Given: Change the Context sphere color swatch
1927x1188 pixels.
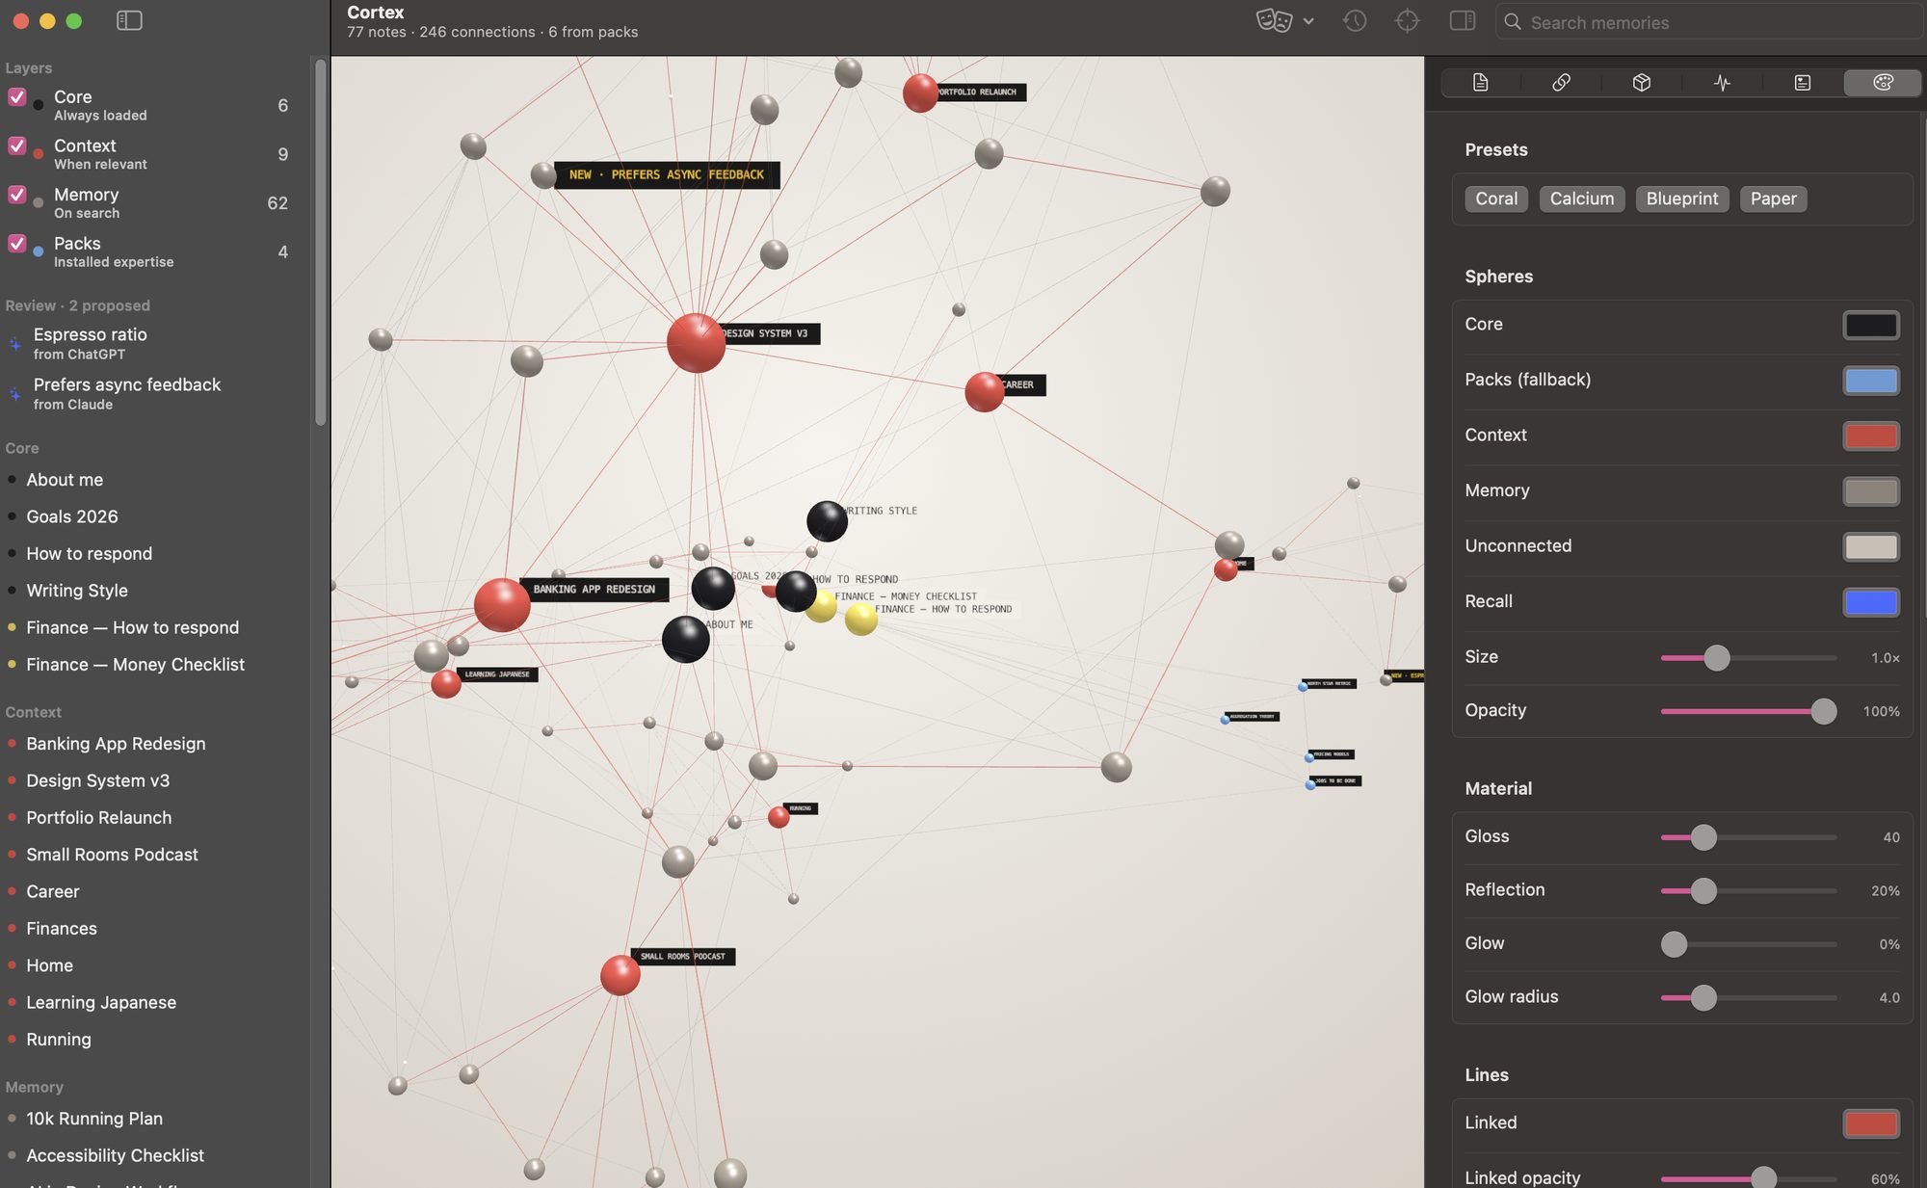Looking at the screenshot, I should [x=1871, y=436].
